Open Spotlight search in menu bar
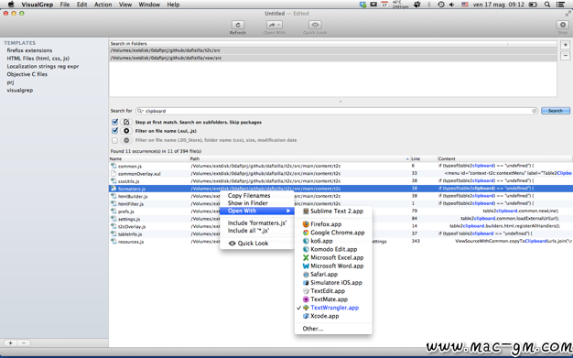The height and width of the screenshot is (358, 573). [547, 5]
